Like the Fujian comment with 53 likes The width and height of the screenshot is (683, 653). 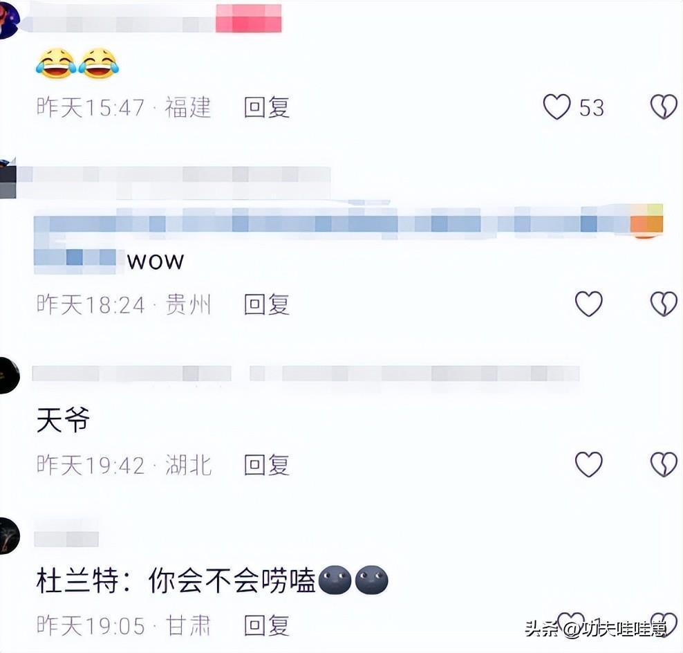556,107
